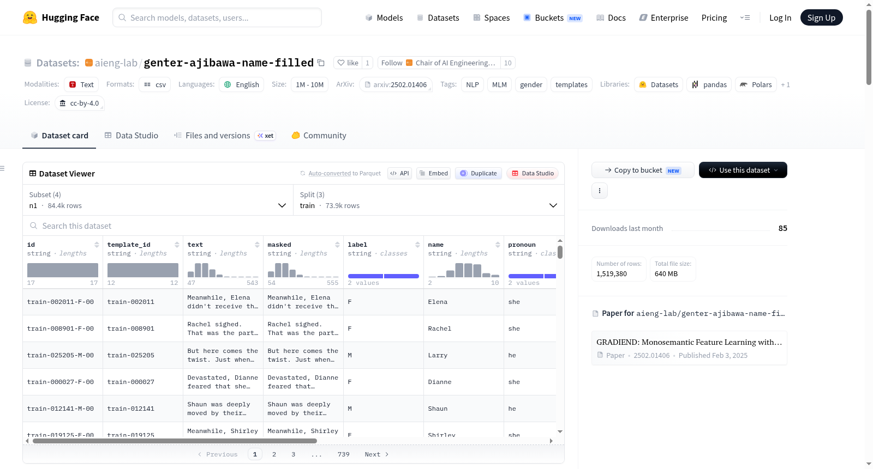Image resolution: width=873 pixels, height=469 pixels.
Task: Click the table vertical scrollbar thumb
Action: pyautogui.click(x=560, y=252)
